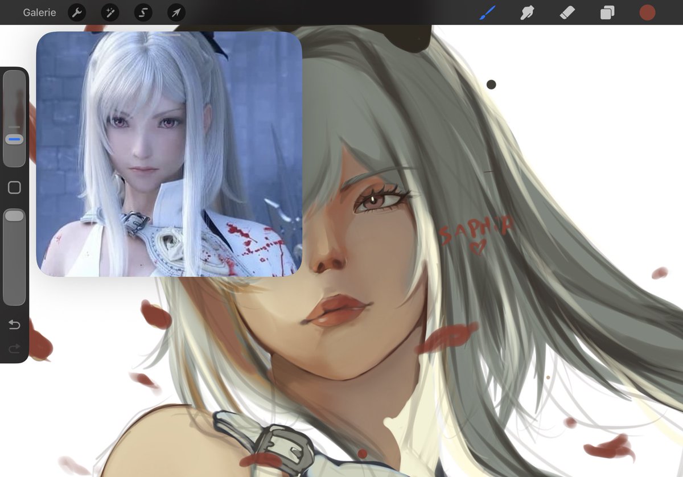Click the brush size slider handle
This screenshot has height=477, width=683.
point(14,139)
